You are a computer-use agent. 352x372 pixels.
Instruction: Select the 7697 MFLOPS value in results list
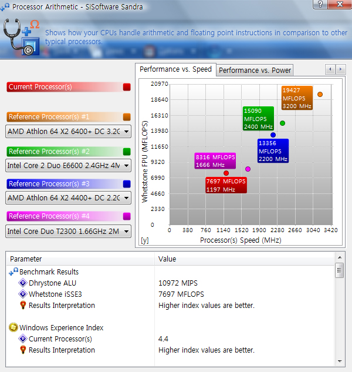pyautogui.click(x=181, y=294)
